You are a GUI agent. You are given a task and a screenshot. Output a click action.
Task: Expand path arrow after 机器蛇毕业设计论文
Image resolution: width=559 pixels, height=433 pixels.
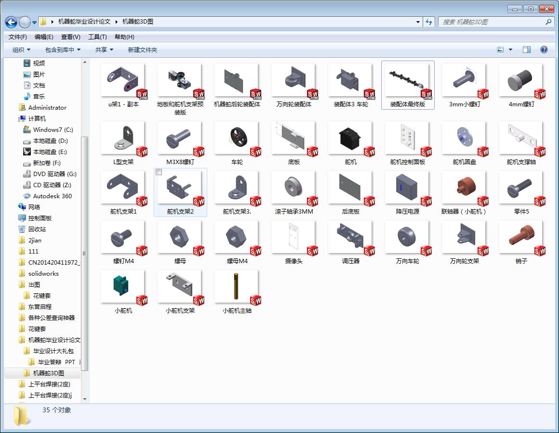[116, 22]
